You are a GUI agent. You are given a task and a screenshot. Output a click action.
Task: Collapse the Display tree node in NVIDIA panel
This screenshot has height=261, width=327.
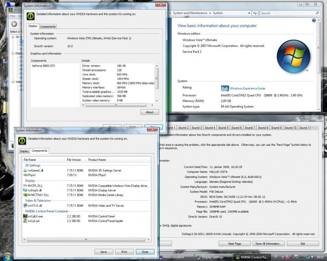tap(13, 53)
